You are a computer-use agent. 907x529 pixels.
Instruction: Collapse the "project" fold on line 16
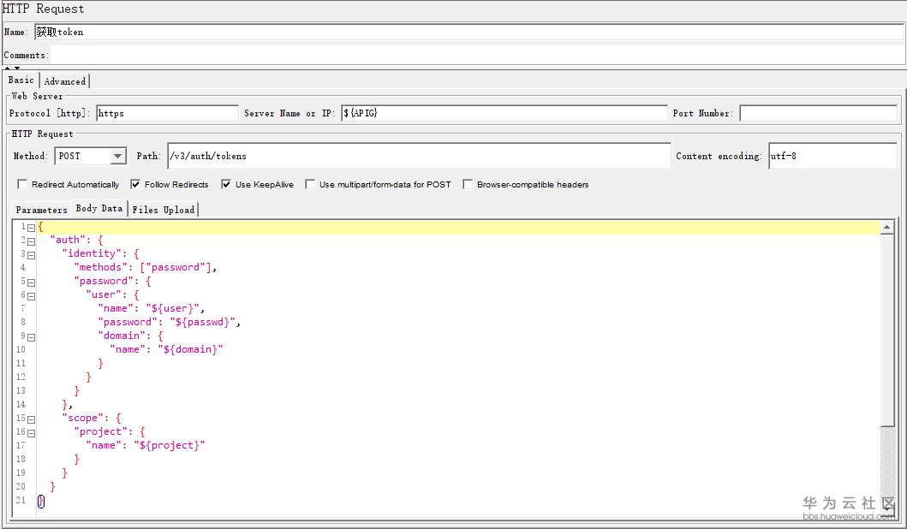pyautogui.click(x=31, y=434)
